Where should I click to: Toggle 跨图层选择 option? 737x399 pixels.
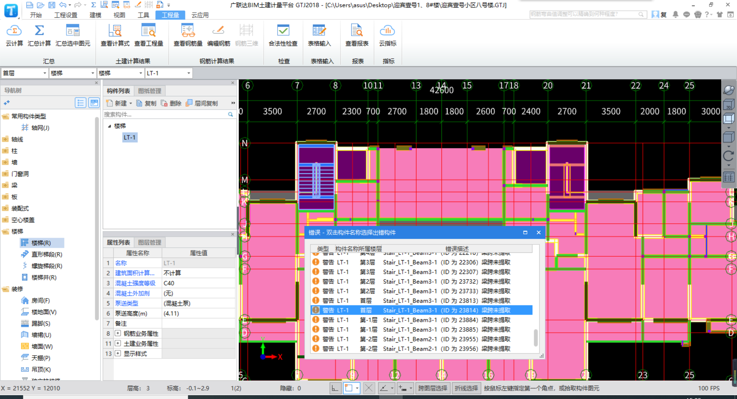point(433,388)
